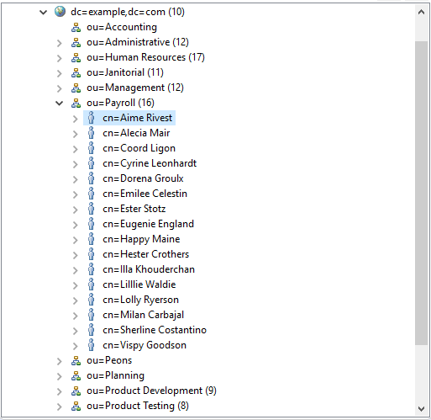Click the org unit icon beside ou=Product Development
Image resolution: width=431 pixels, height=420 pixels.
(76, 391)
